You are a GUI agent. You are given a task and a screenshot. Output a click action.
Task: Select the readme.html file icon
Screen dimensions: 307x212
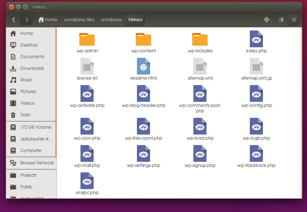[143, 67]
